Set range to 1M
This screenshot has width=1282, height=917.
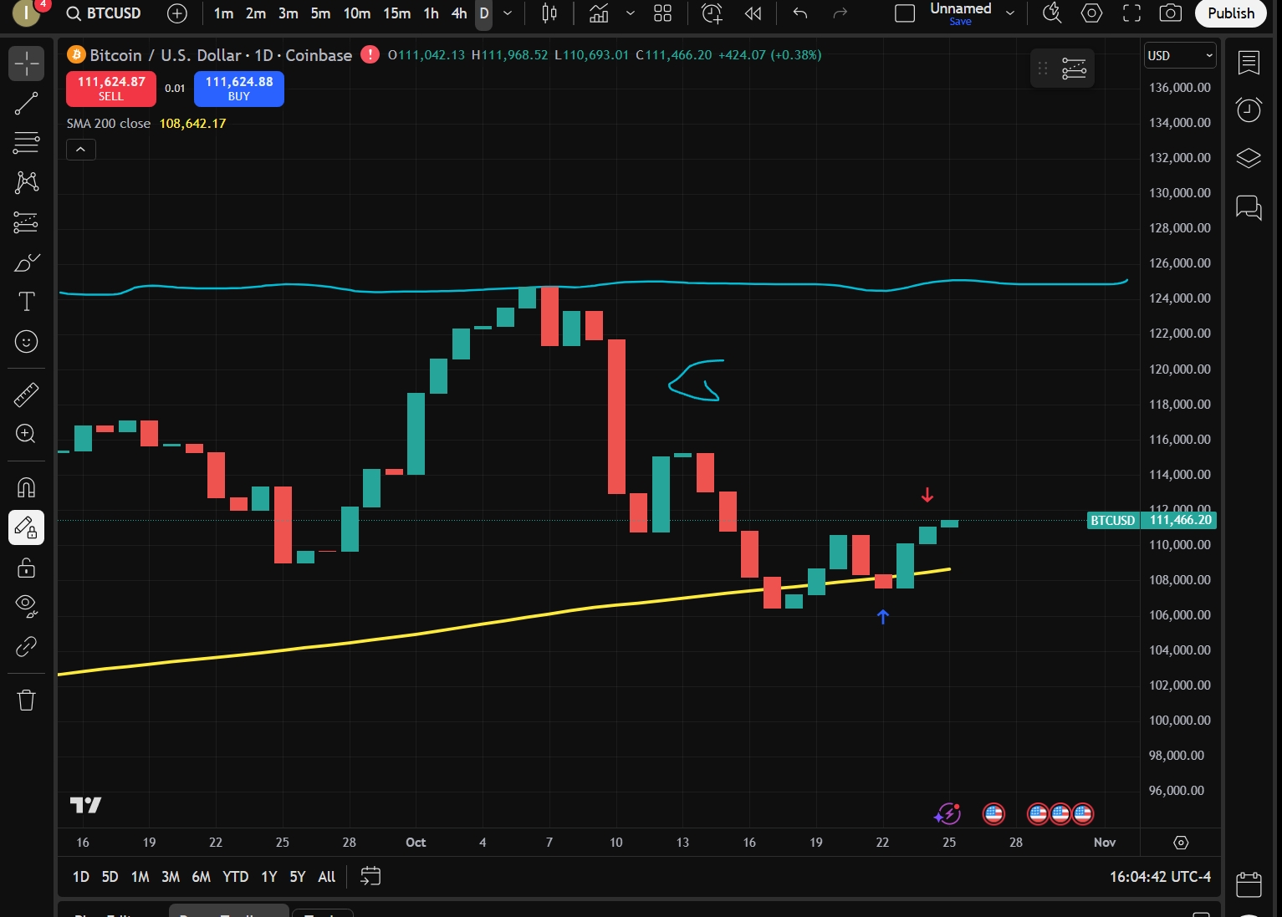140,877
